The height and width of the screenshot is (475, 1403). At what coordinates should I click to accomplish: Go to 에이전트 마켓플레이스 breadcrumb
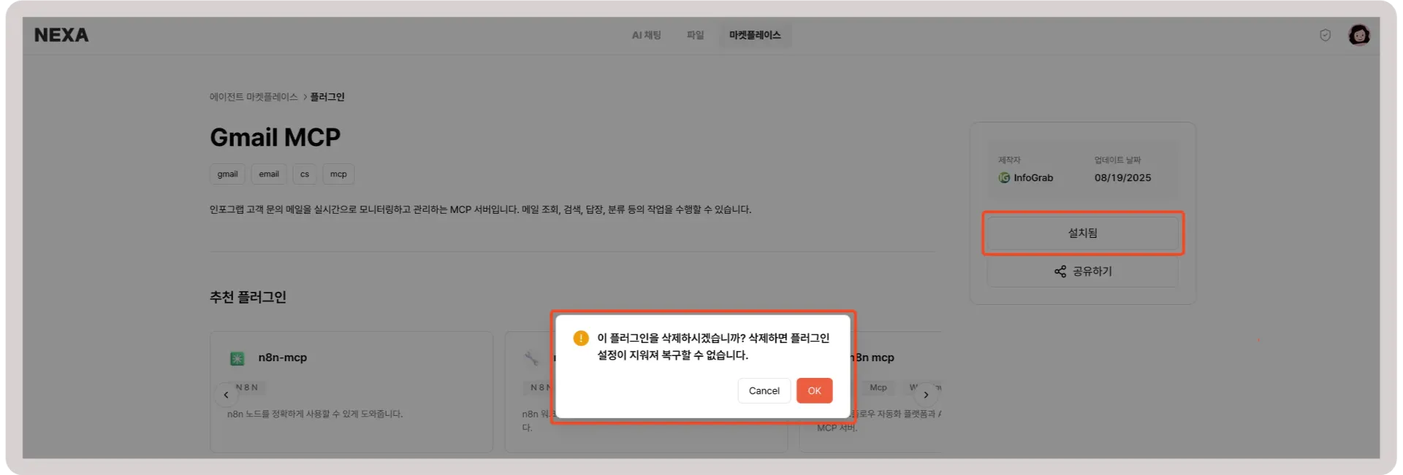click(x=254, y=97)
